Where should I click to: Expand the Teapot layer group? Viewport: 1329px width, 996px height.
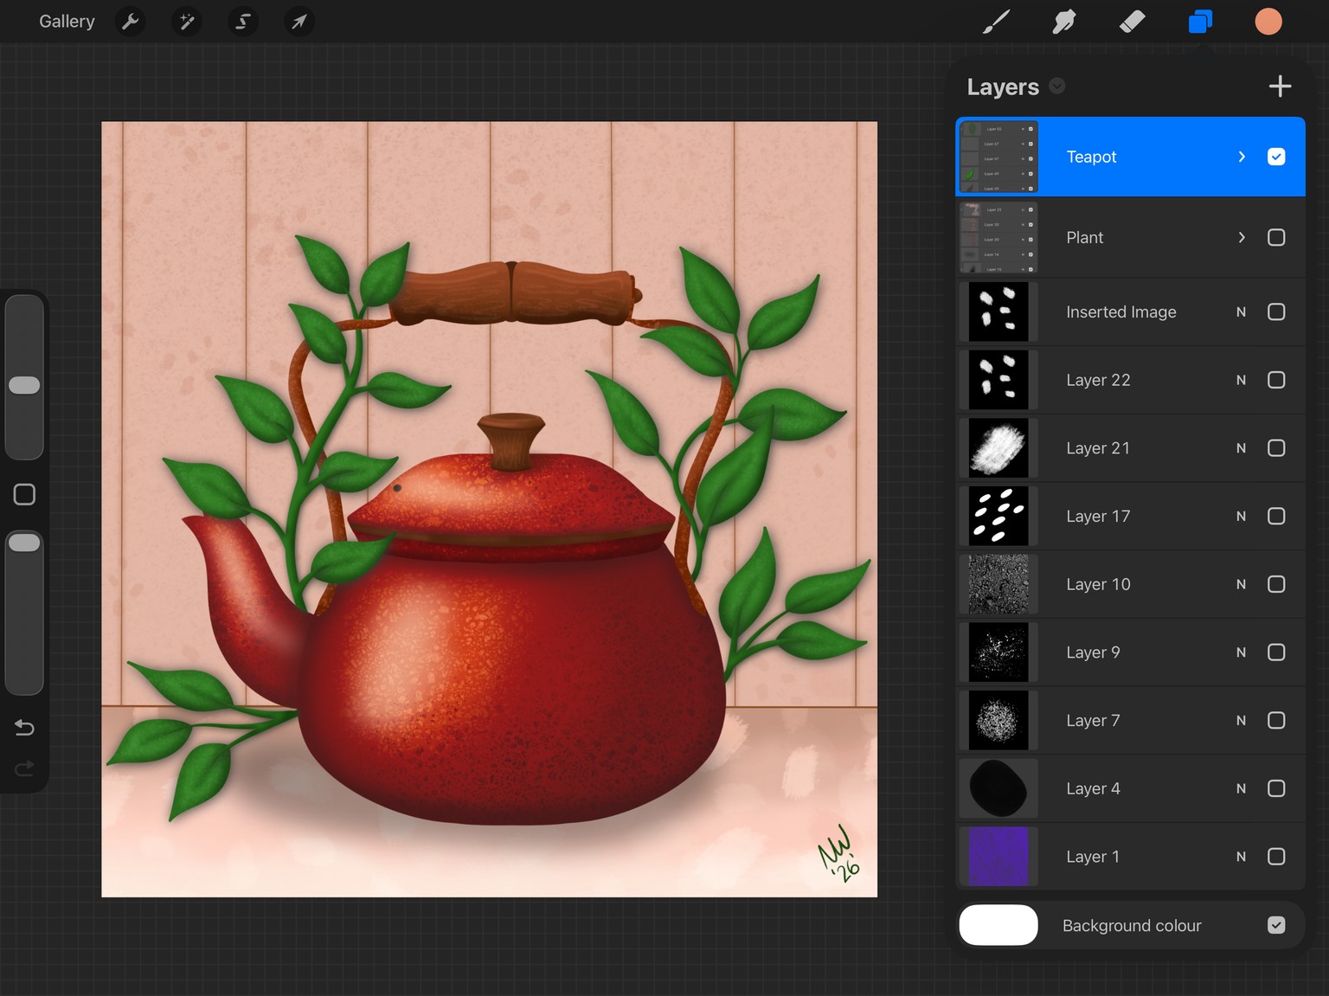click(x=1242, y=157)
